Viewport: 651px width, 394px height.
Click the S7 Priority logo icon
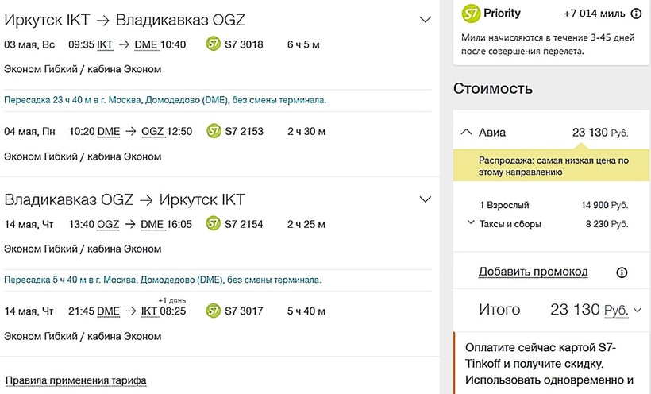pyautogui.click(x=471, y=14)
